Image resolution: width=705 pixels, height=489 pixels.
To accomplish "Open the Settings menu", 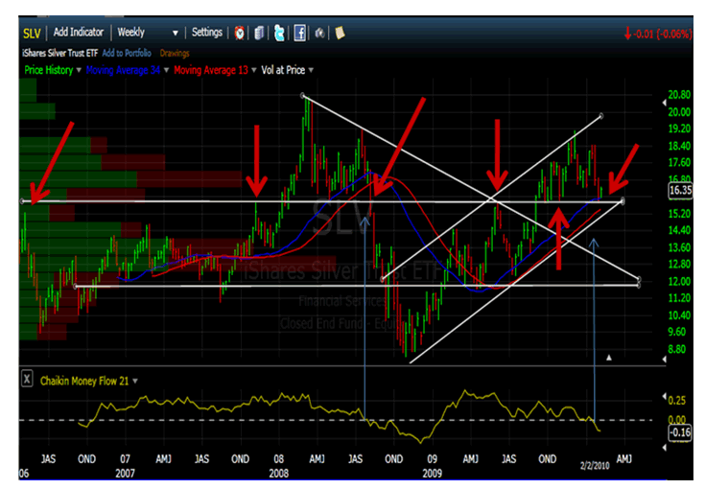I will pos(206,33).
